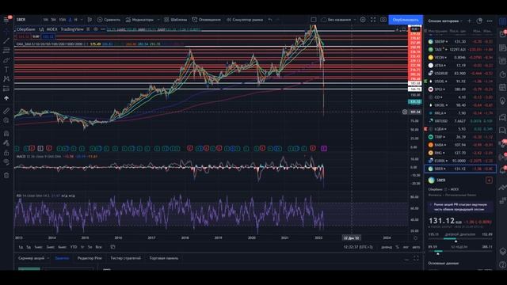Screen dimensions: 507x285
Task: Open the Тестер стратегий tab
Action: 125,258
